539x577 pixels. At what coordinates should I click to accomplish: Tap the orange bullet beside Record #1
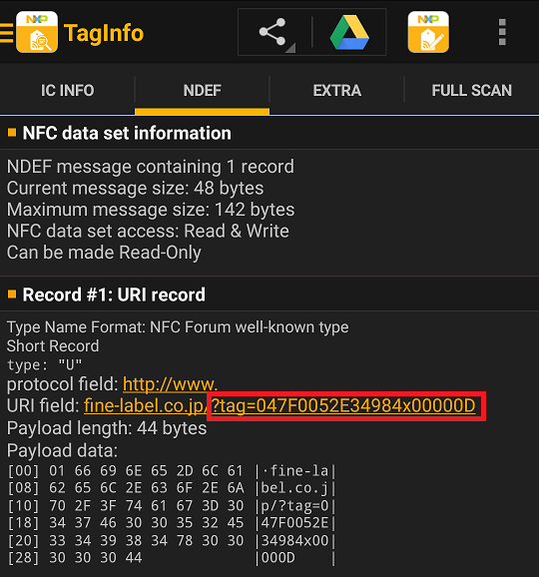pos(12,294)
